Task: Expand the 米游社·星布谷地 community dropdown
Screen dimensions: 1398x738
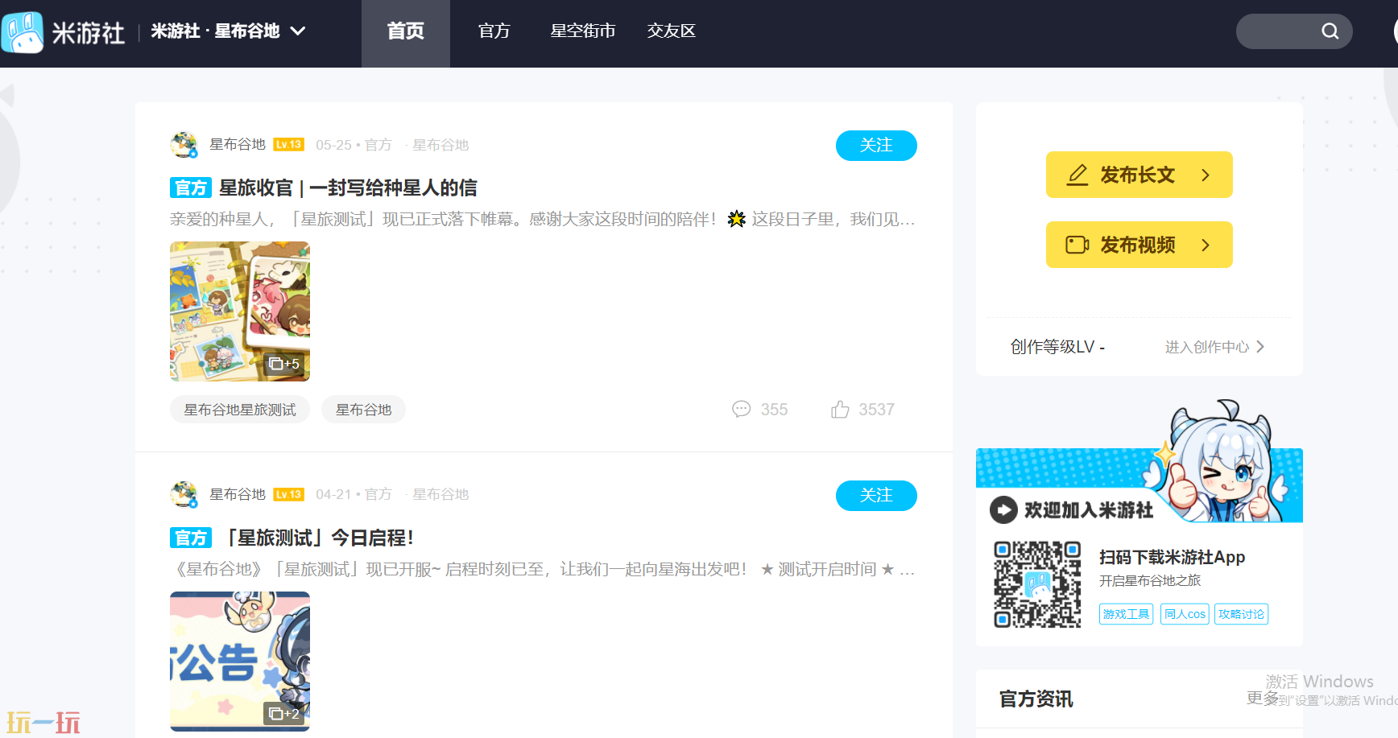Action: pyautogui.click(x=228, y=31)
